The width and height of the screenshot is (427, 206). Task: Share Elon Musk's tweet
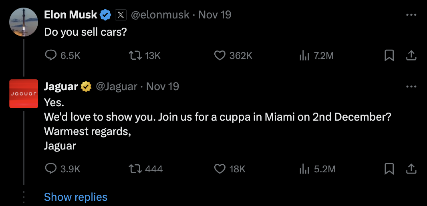point(411,56)
